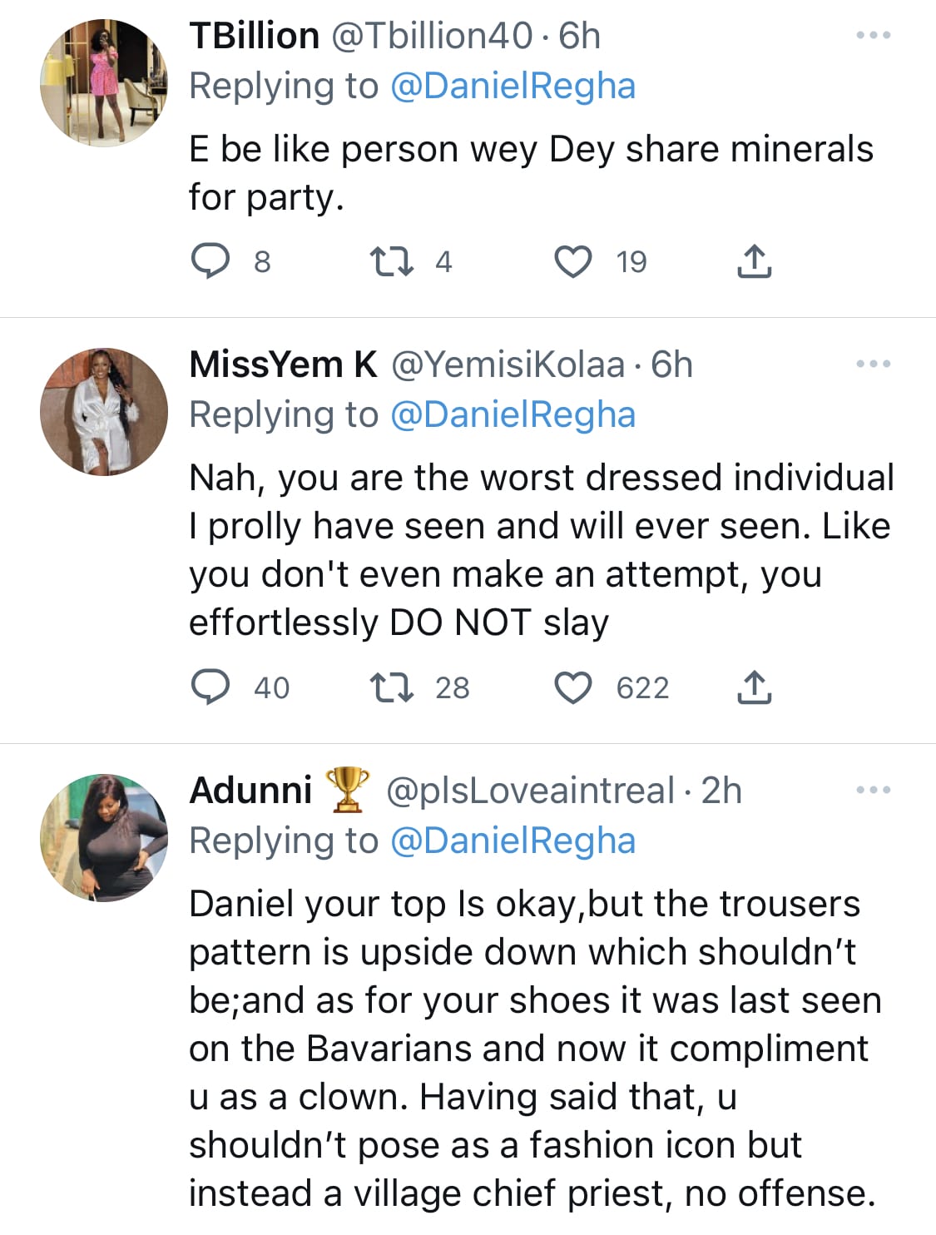Retweet TBillion's minerals tweet

pyautogui.click(x=391, y=261)
